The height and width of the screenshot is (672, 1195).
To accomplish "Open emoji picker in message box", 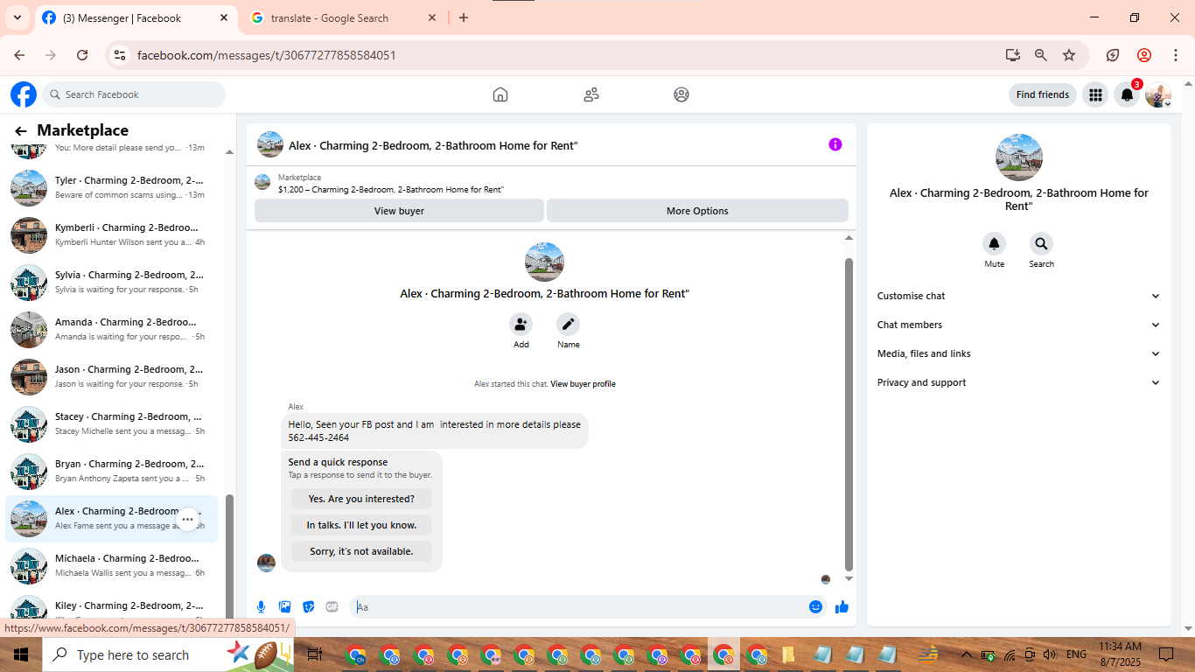I will point(815,606).
